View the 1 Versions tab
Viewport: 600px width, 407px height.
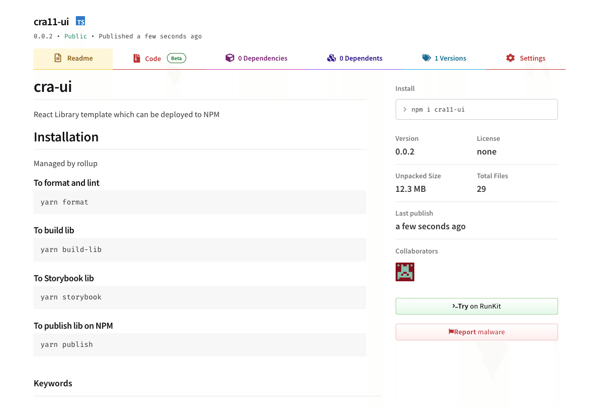(444, 59)
